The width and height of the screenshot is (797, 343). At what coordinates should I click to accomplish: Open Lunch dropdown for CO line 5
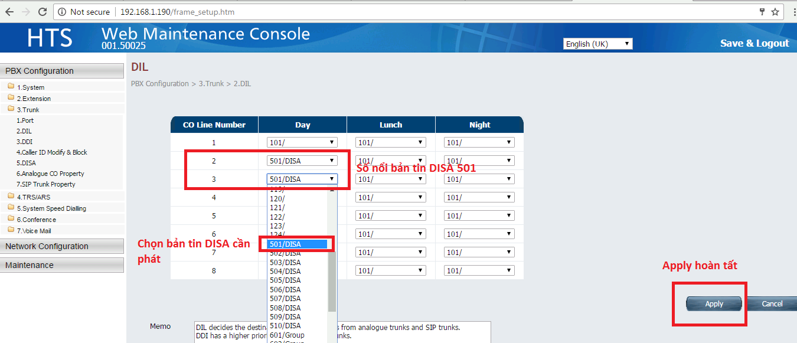390,215
